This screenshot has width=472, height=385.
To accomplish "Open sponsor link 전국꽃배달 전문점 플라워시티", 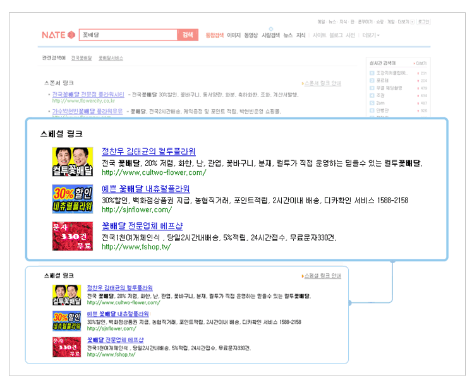I will click(x=88, y=95).
